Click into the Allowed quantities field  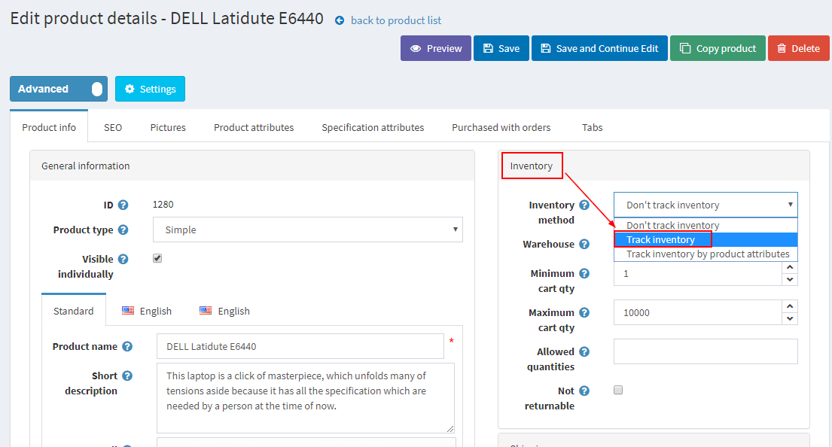706,351
